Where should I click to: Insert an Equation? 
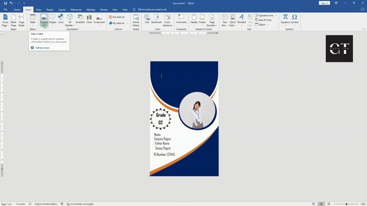[285, 19]
